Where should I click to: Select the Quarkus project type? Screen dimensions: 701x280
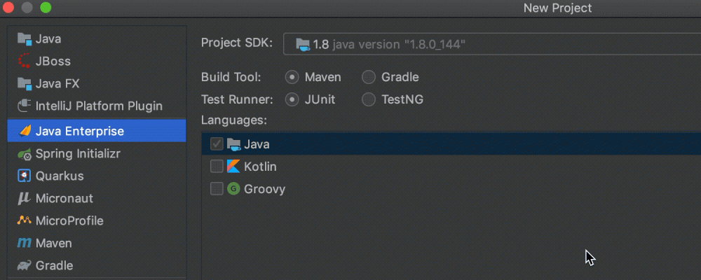97,176
